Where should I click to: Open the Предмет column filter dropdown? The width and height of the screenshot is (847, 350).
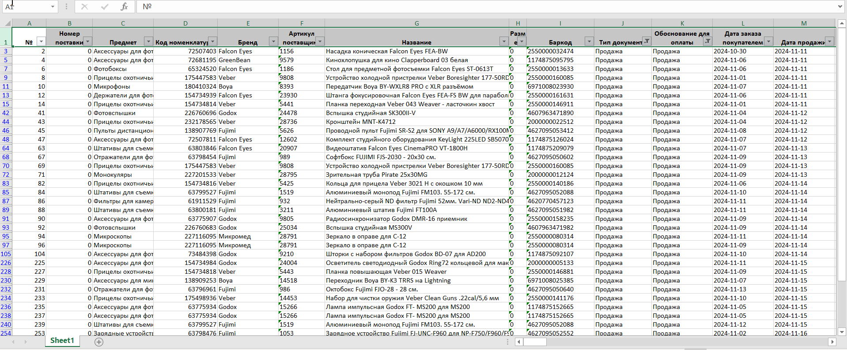click(148, 41)
